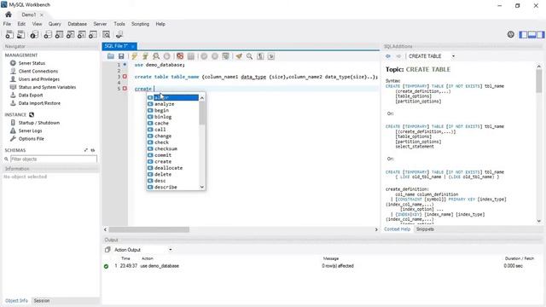The height and width of the screenshot is (307, 546).
Task: Open Client Connections
Action: (x=38, y=71)
